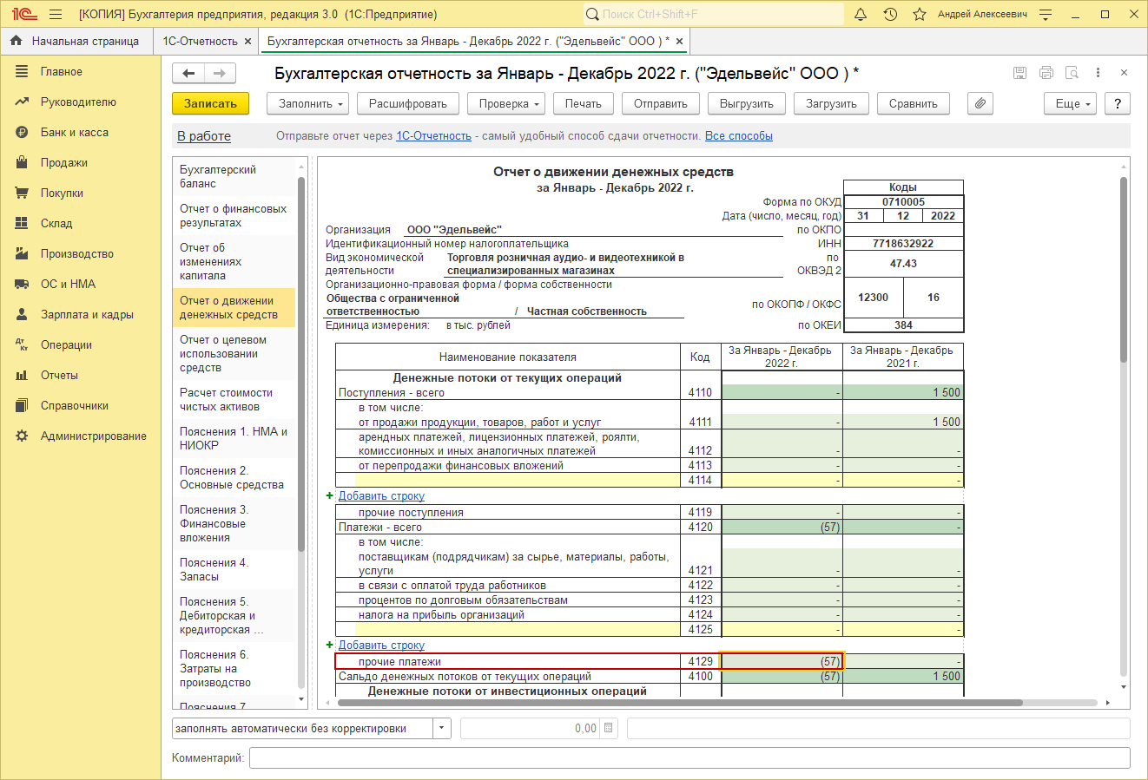This screenshot has height=780, width=1148.
Task: Open Руководителю section in sidebar
Action: [x=78, y=102]
